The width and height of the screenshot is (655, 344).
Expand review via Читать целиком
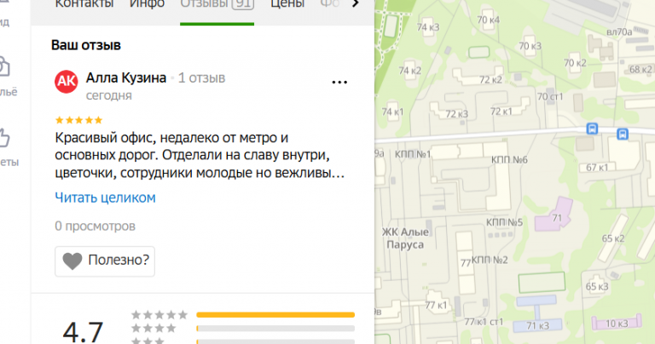pos(105,198)
